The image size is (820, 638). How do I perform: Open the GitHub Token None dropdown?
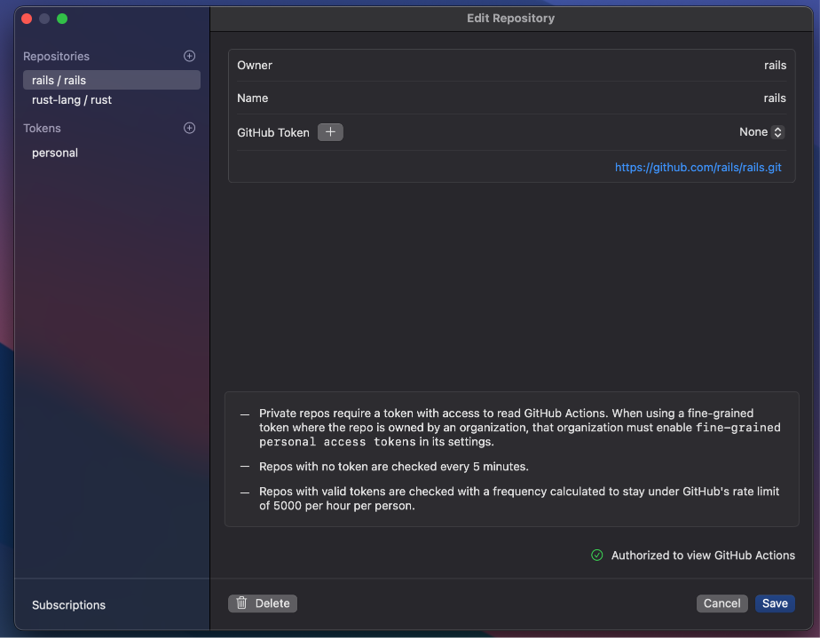click(761, 132)
